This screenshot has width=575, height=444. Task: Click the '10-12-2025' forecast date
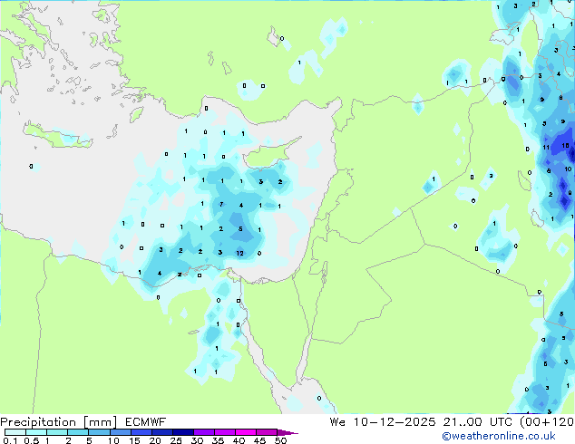tap(395, 422)
